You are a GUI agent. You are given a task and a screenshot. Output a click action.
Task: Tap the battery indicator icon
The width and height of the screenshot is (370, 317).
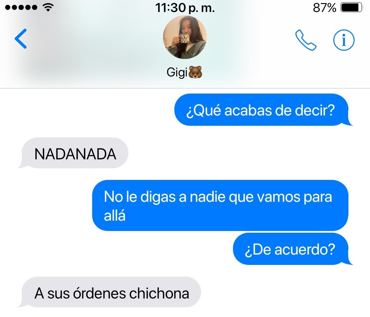tap(351, 8)
